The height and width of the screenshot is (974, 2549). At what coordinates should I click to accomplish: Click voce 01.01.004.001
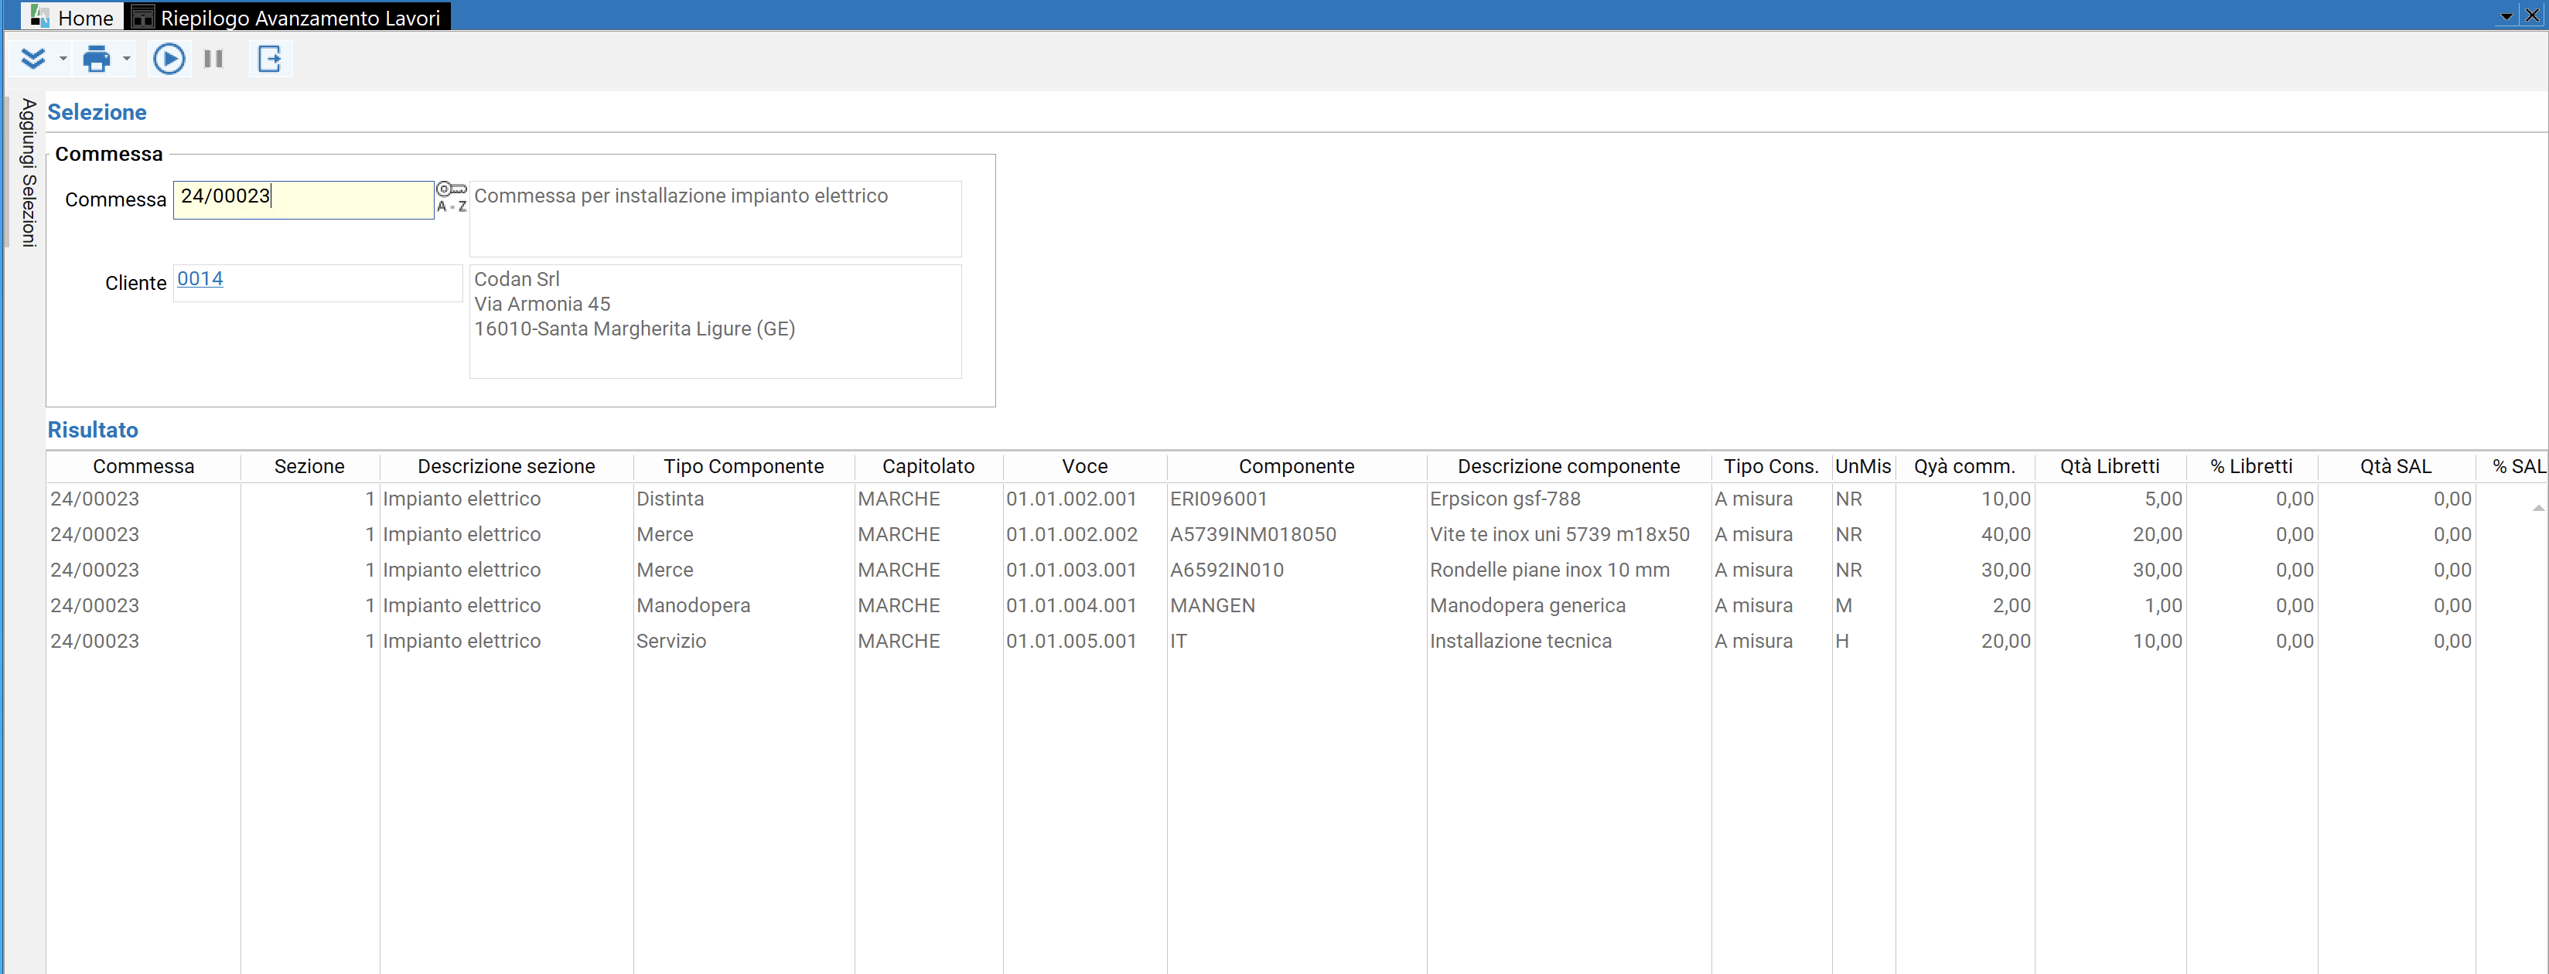[1086, 606]
